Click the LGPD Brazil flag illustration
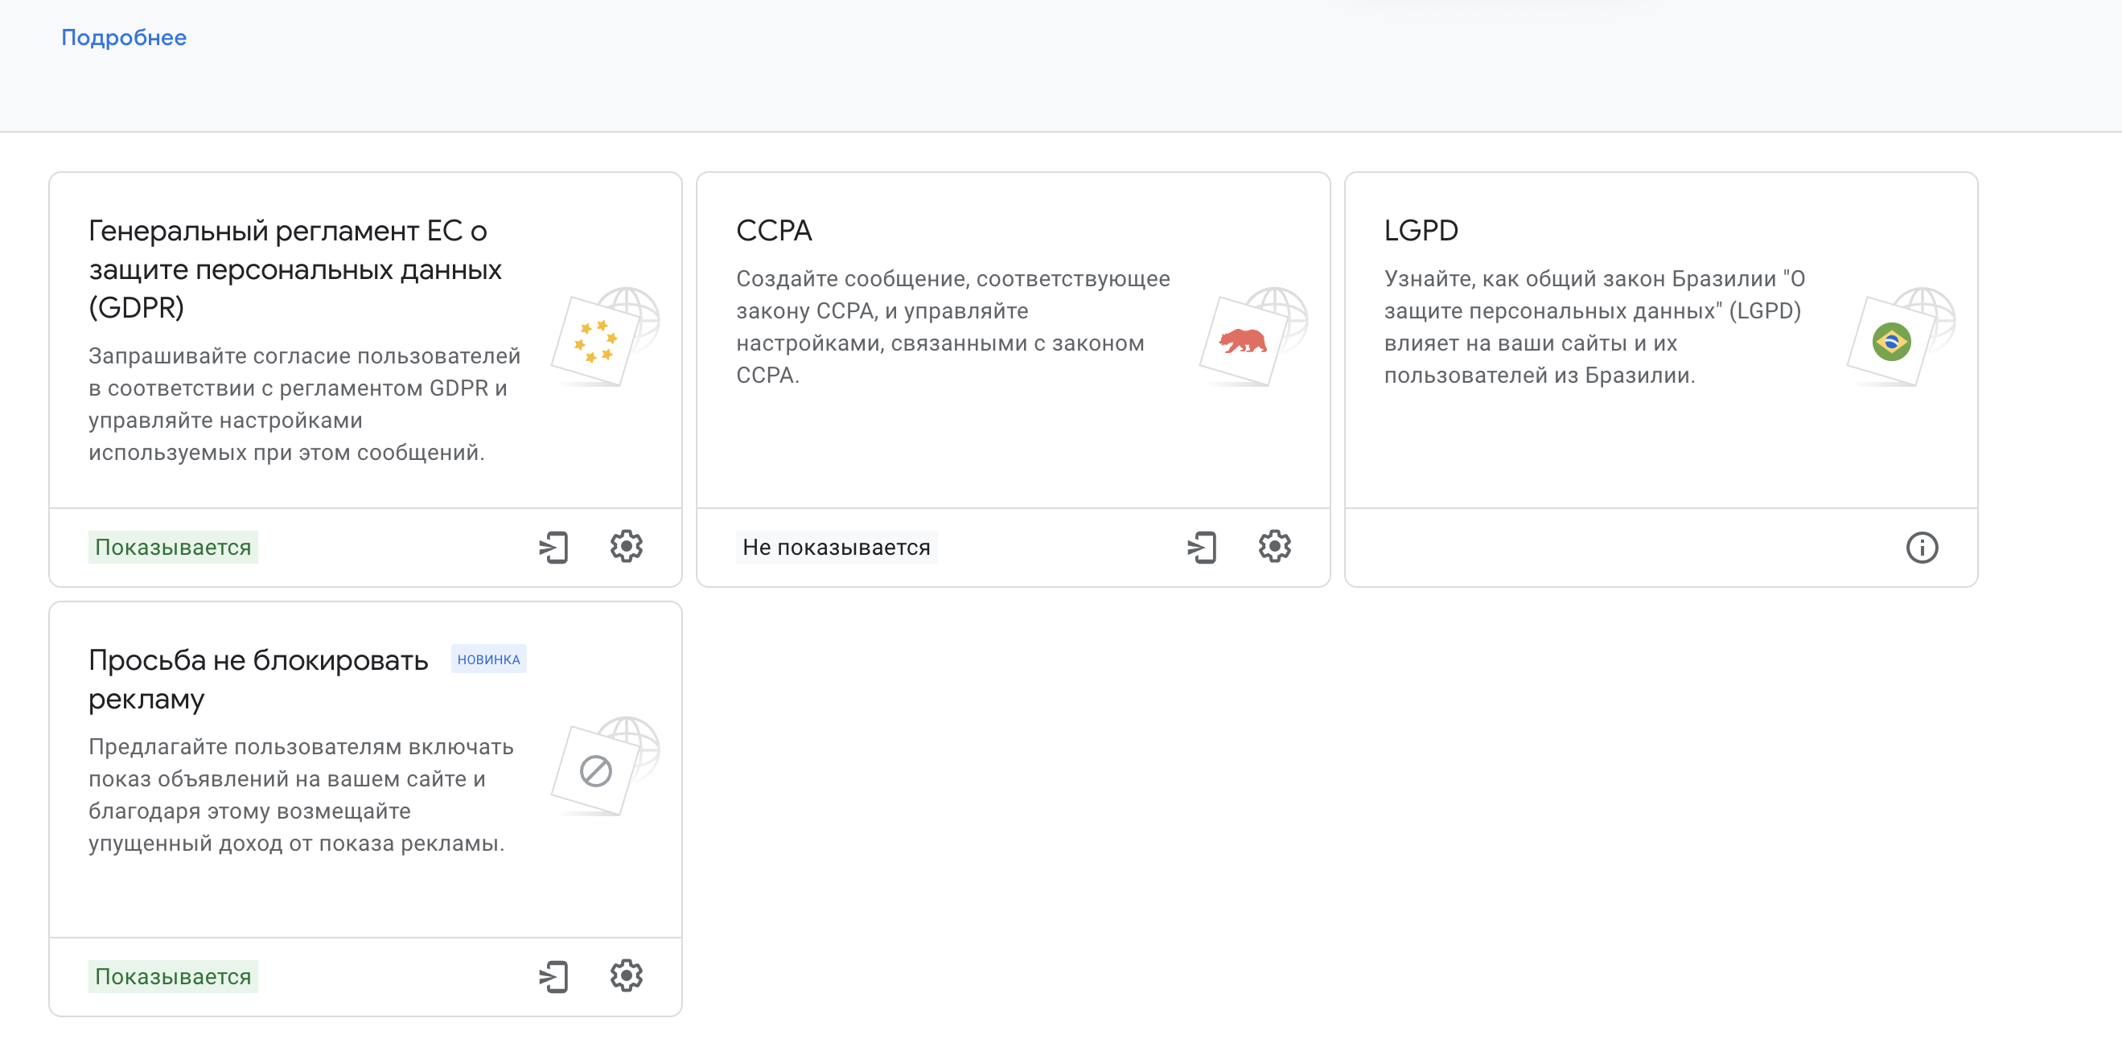Image resolution: width=2122 pixels, height=1055 pixels. (x=1902, y=338)
